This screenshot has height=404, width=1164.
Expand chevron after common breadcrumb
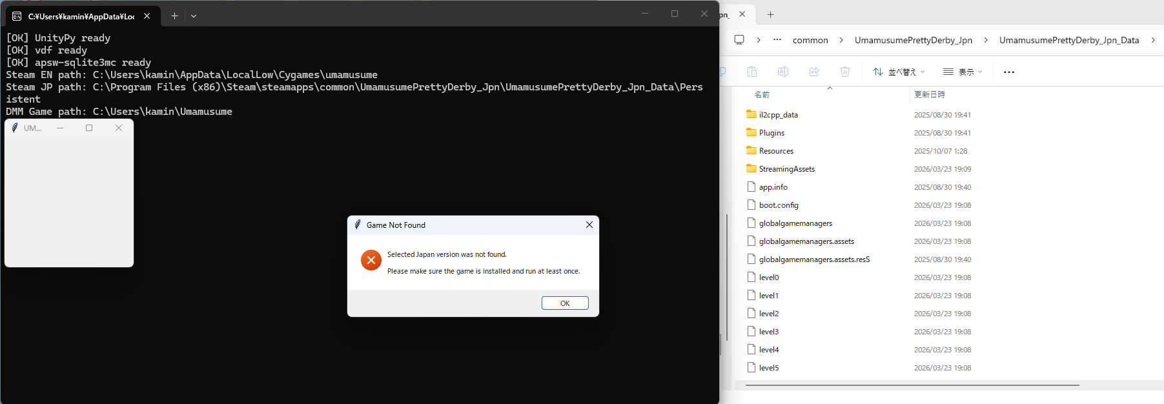pos(841,40)
